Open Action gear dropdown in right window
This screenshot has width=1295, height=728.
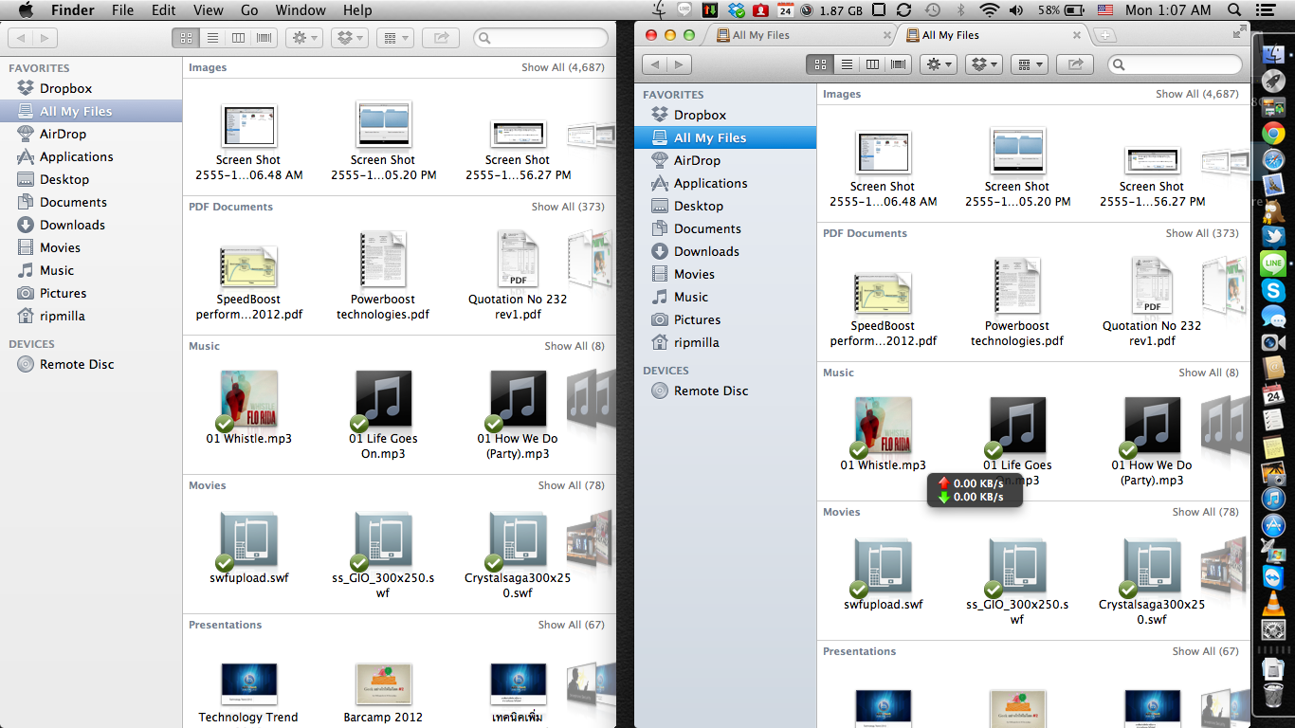[x=939, y=64]
